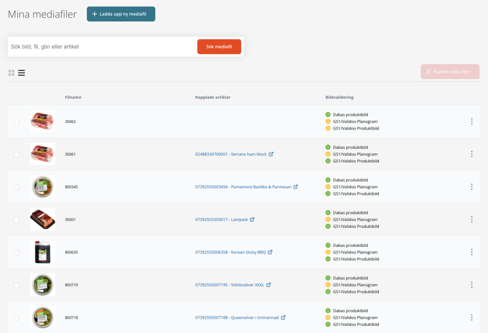Click external link icon beside Queenoliver i örtmarinad
The height and width of the screenshot is (333, 488).
(x=283, y=317)
